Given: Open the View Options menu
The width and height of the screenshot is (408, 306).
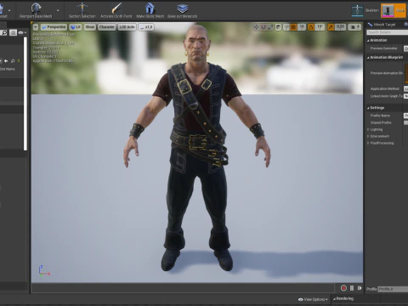Looking at the screenshot, I should click(x=313, y=299).
